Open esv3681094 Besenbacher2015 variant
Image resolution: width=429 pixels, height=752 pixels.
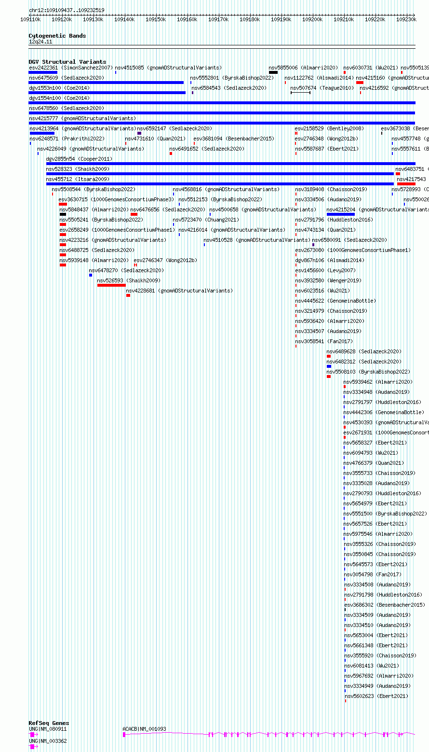point(234,139)
